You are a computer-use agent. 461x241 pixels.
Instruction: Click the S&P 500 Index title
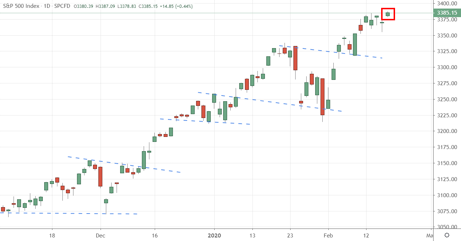coord(21,6)
